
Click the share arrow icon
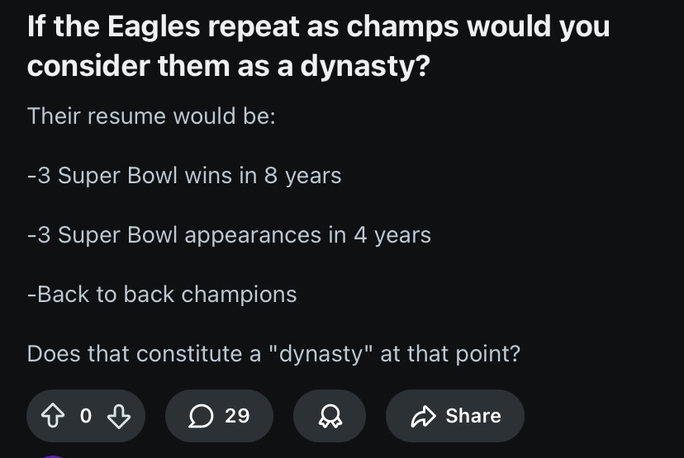coord(422,416)
